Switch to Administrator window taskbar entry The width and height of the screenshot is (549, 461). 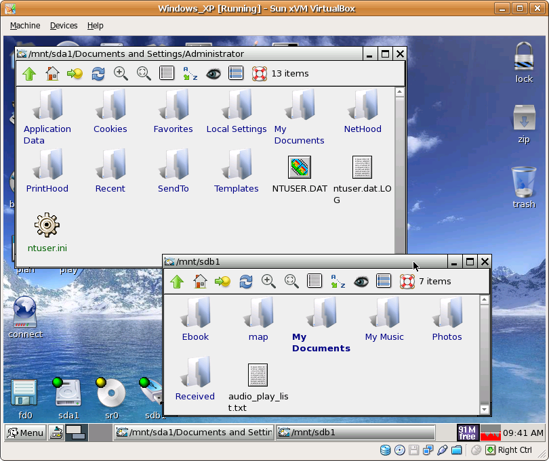click(x=194, y=433)
